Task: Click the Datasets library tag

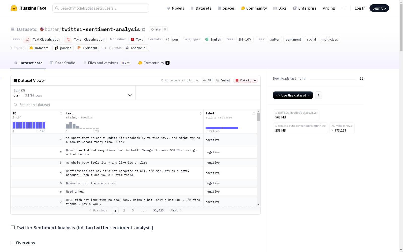Action: tap(39, 48)
